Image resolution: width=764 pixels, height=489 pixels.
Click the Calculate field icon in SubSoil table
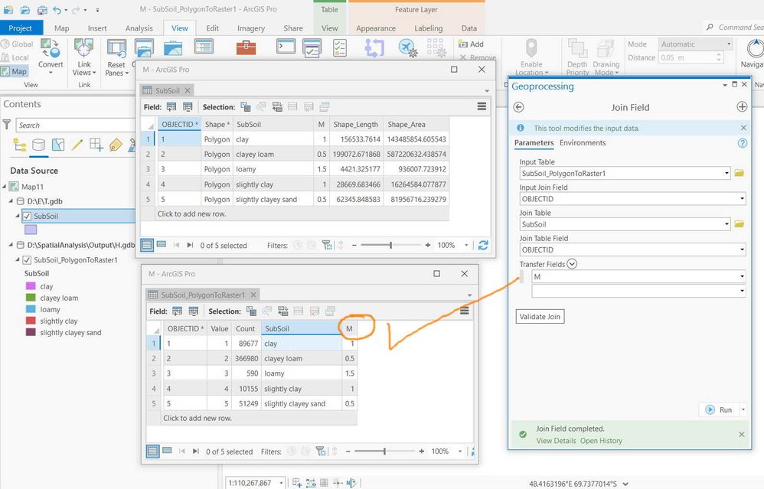(188, 106)
